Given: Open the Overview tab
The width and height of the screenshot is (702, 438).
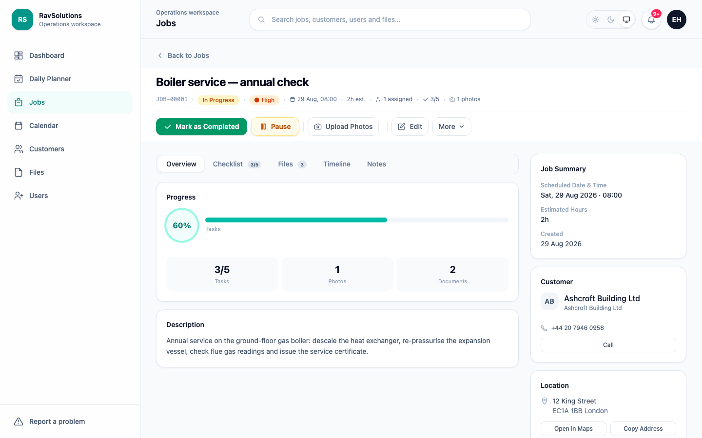Looking at the screenshot, I should [181, 164].
